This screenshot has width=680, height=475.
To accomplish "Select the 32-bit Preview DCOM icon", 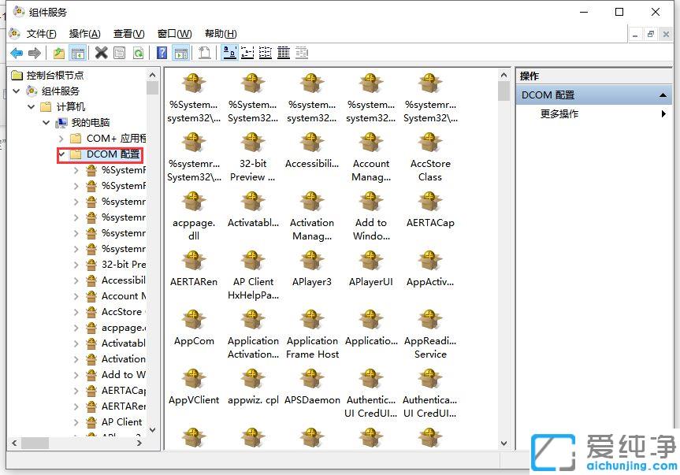I will point(252,157).
